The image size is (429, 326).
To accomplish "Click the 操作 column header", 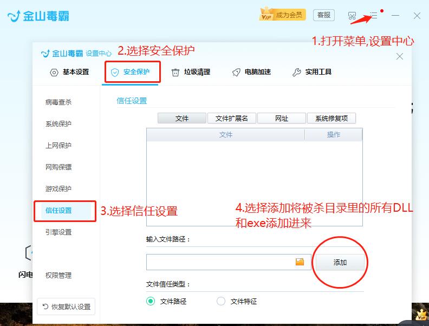I will [334, 134].
